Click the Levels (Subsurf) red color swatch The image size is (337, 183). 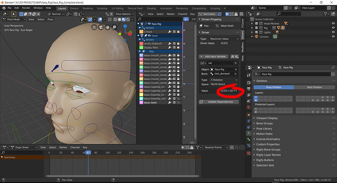pyautogui.click(x=141, y=43)
